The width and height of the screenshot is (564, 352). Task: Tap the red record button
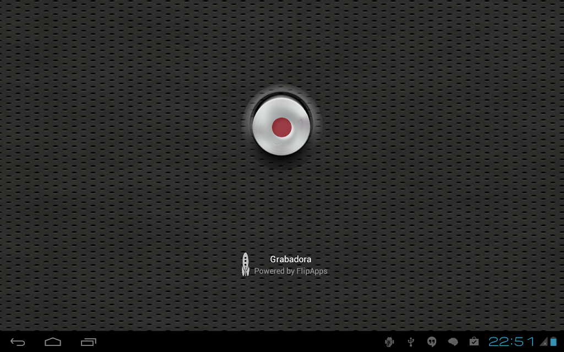coord(281,127)
